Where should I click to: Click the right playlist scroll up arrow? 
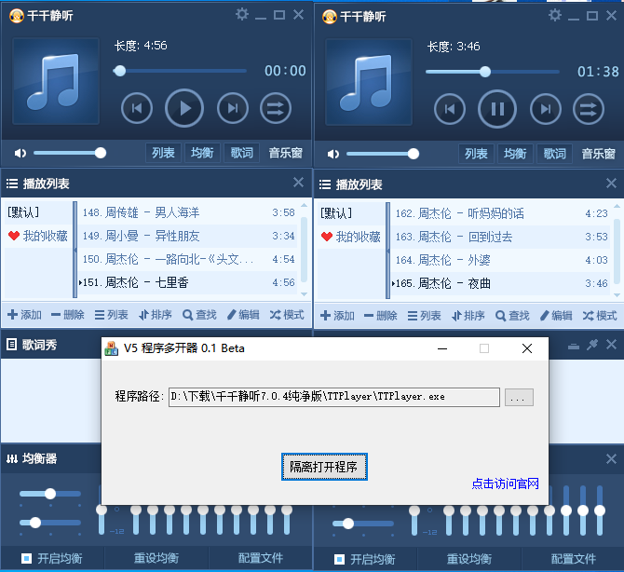(617, 206)
